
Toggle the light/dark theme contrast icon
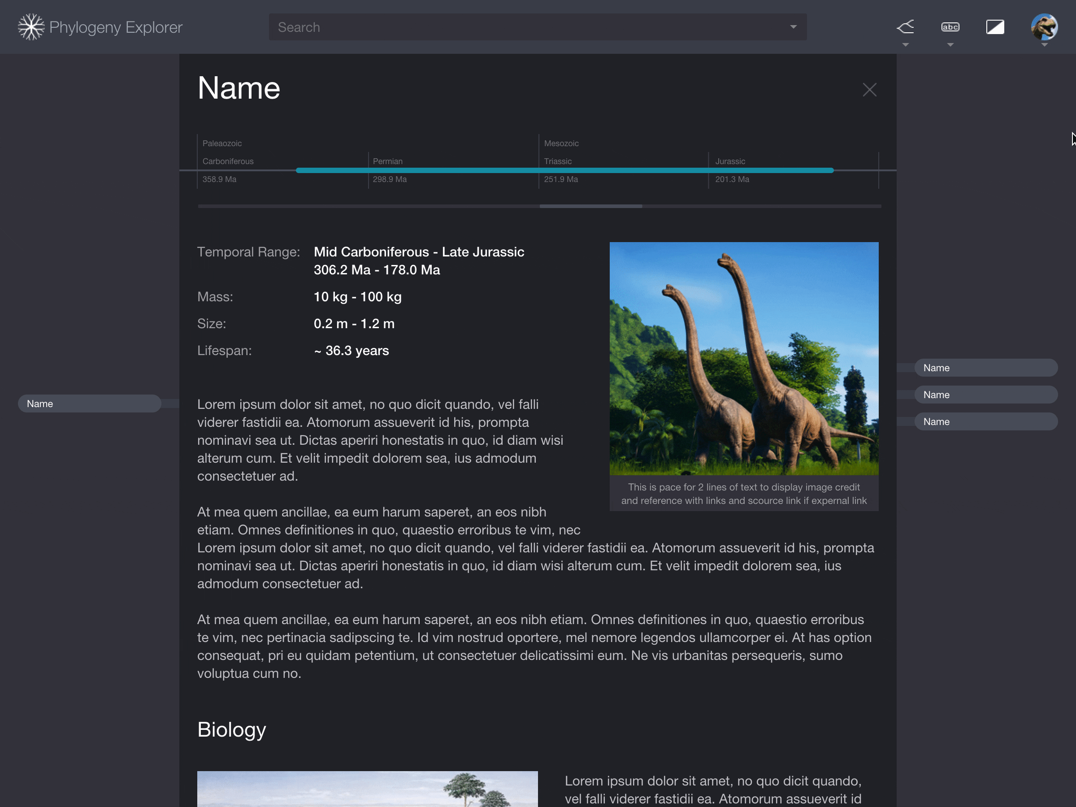[x=995, y=27]
